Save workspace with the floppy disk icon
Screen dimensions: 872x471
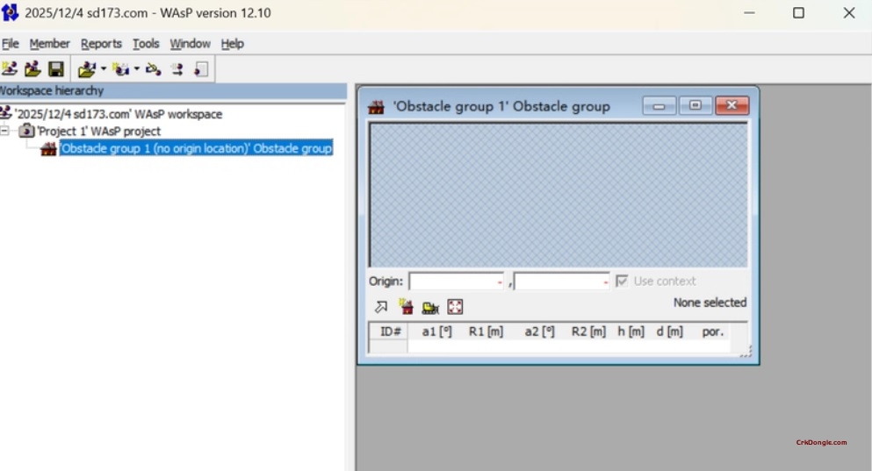pyautogui.click(x=56, y=69)
